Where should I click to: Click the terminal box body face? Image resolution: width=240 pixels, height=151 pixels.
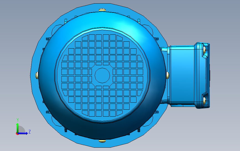pyautogui.click(x=182, y=75)
